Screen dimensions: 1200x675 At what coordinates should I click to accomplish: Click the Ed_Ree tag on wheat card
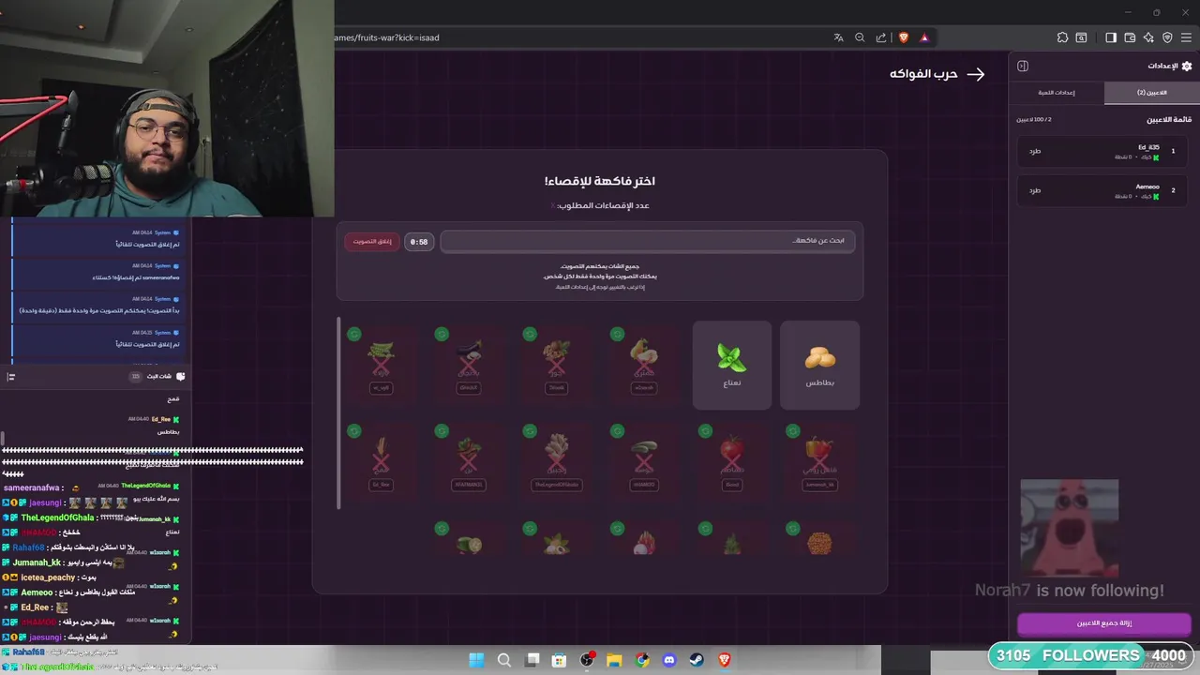pos(381,485)
